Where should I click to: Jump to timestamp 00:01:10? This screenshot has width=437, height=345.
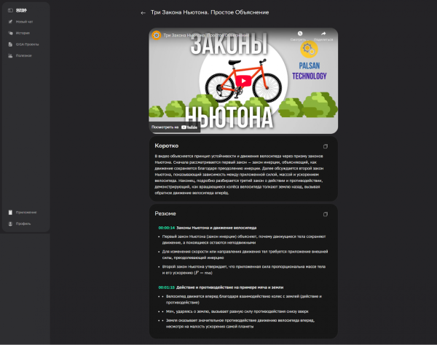point(166,287)
